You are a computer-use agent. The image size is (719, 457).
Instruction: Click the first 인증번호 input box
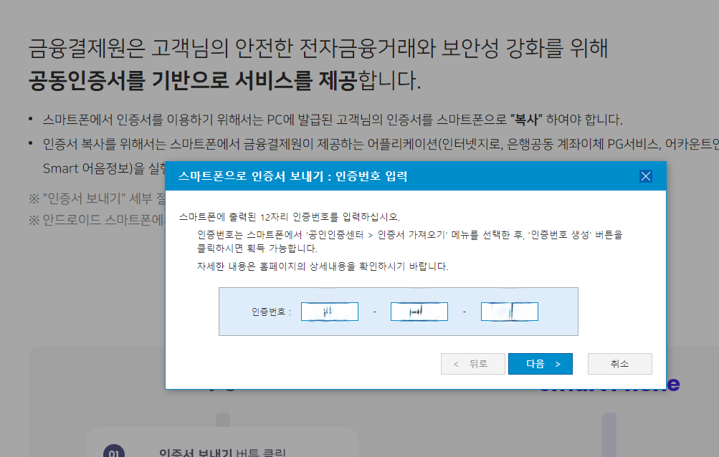click(x=330, y=312)
